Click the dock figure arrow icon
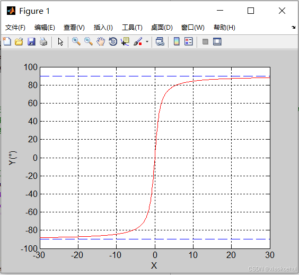Image resolution: width=299 pixels, height=275 pixels. (x=293, y=27)
